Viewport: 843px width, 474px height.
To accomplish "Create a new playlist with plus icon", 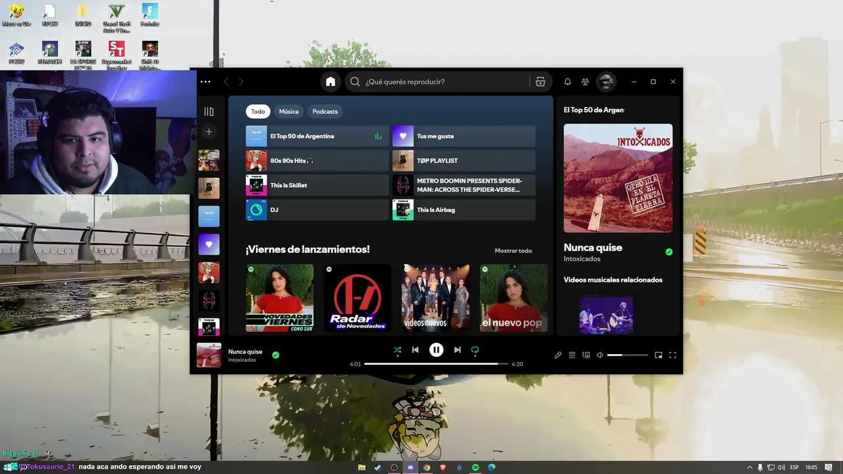I will (209, 132).
